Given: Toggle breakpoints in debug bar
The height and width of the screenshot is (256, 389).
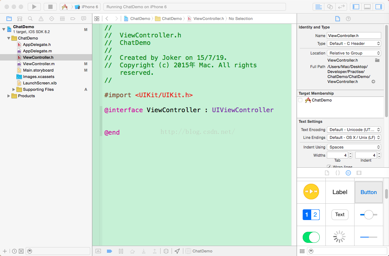Looking at the screenshot, I should (109, 251).
